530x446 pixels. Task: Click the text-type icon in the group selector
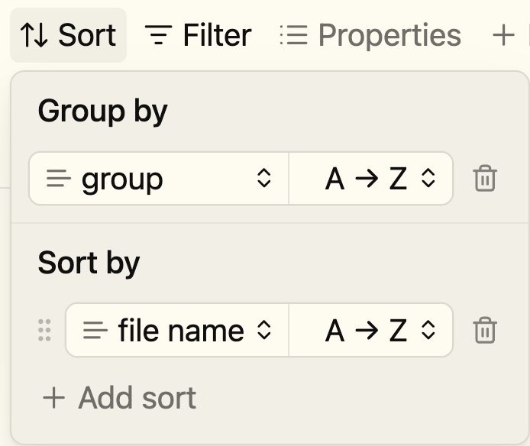(x=59, y=179)
